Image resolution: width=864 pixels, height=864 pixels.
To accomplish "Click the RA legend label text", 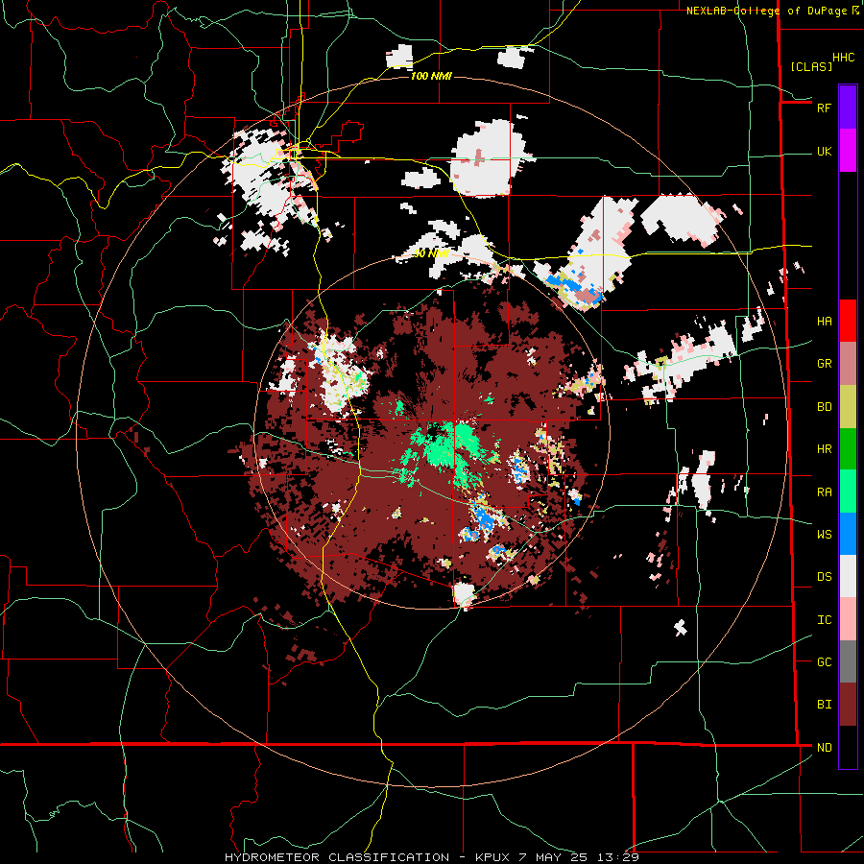I will pyautogui.click(x=824, y=492).
